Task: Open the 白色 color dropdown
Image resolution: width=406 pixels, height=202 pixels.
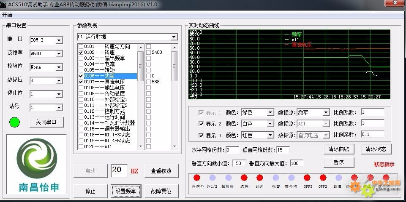Action: [x=270, y=124]
